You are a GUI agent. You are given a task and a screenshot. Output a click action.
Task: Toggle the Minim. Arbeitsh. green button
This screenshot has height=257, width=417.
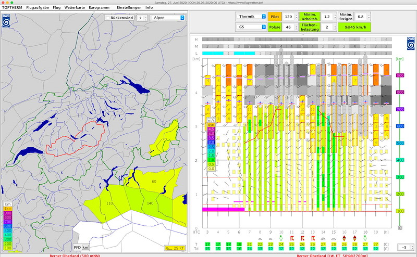[x=310, y=17]
